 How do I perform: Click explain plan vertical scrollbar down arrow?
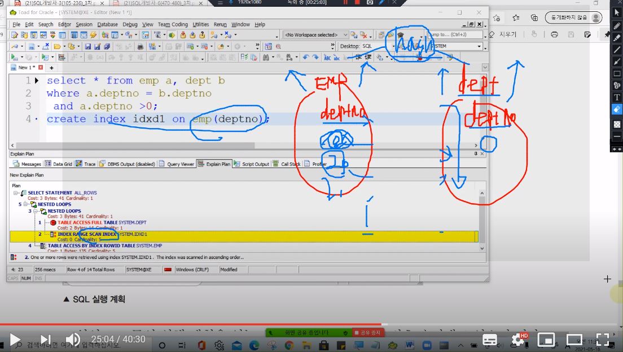[482, 248]
